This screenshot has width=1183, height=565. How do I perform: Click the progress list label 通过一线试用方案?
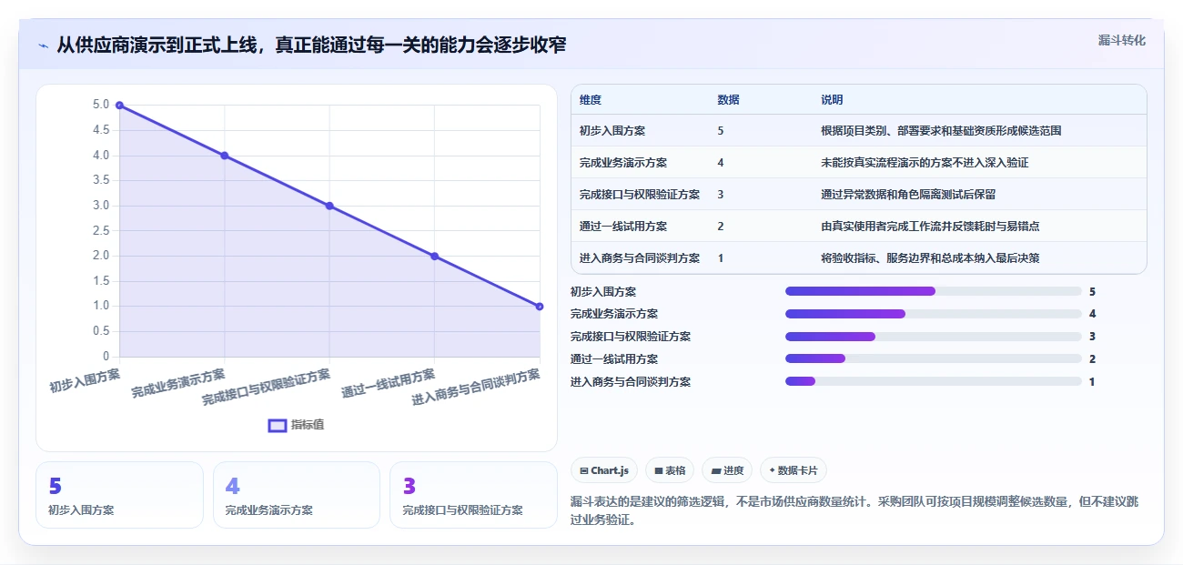click(x=614, y=359)
